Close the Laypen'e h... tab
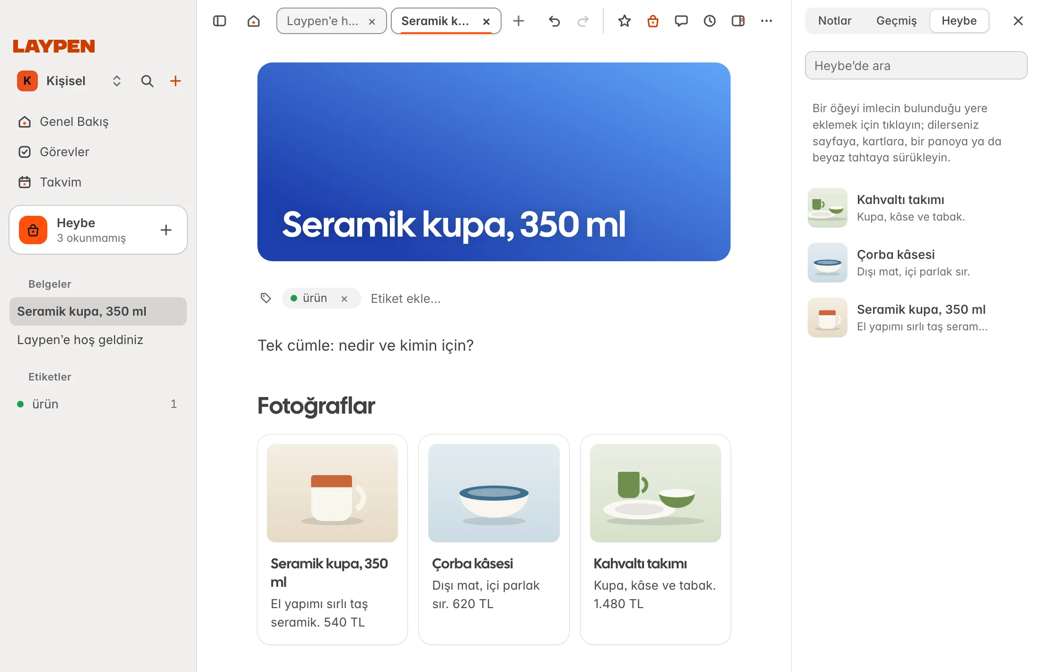The height and width of the screenshot is (672, 1041). pyautogui.click(x=372, y=21)
